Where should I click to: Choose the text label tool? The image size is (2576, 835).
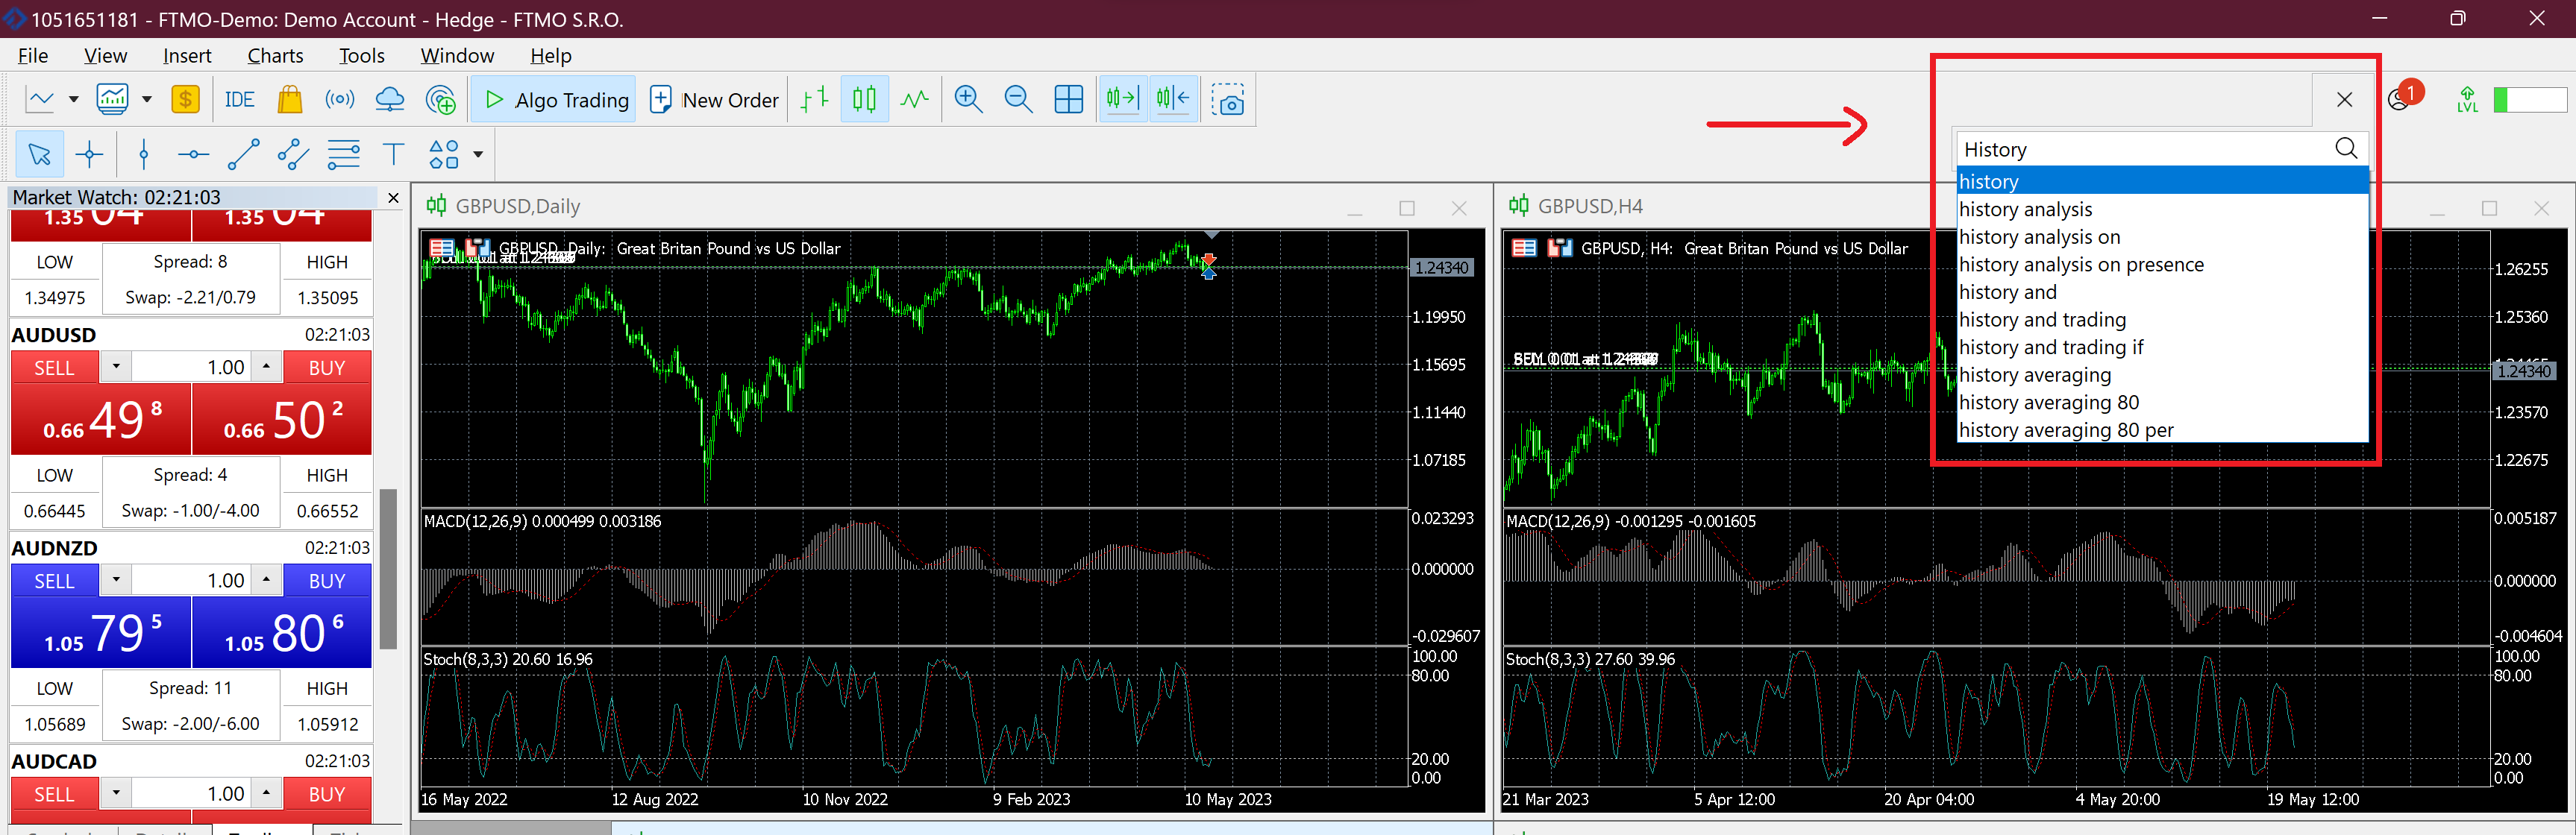[393, 154]
